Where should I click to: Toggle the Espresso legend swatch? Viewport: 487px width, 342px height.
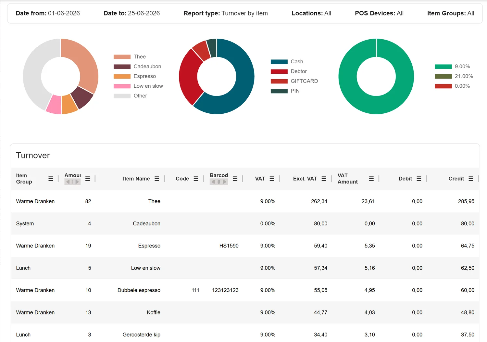(122, 76)
